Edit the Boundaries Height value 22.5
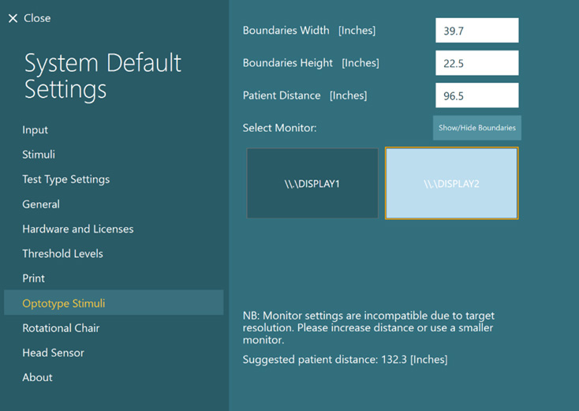This screenshot has width=579, height=411. coord(476,63)
